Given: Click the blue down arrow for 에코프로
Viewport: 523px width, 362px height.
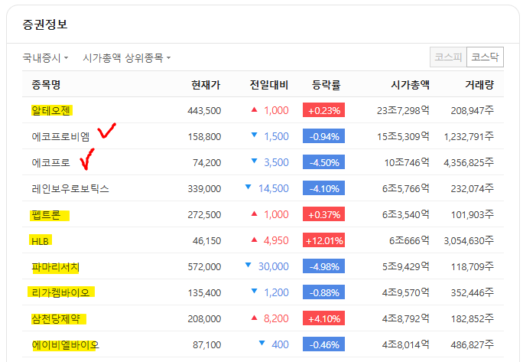Looking at the screenshot, I should click(x=254, y=162).
